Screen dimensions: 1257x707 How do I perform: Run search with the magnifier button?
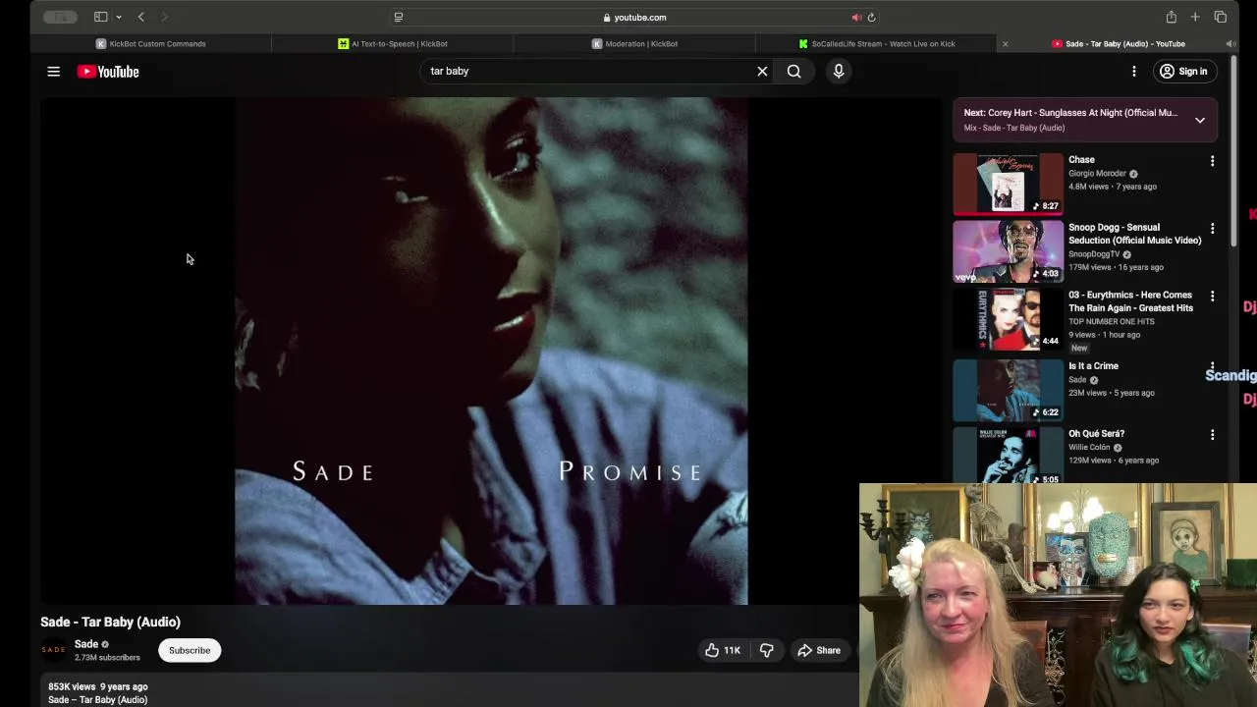[x=793, y=71]
